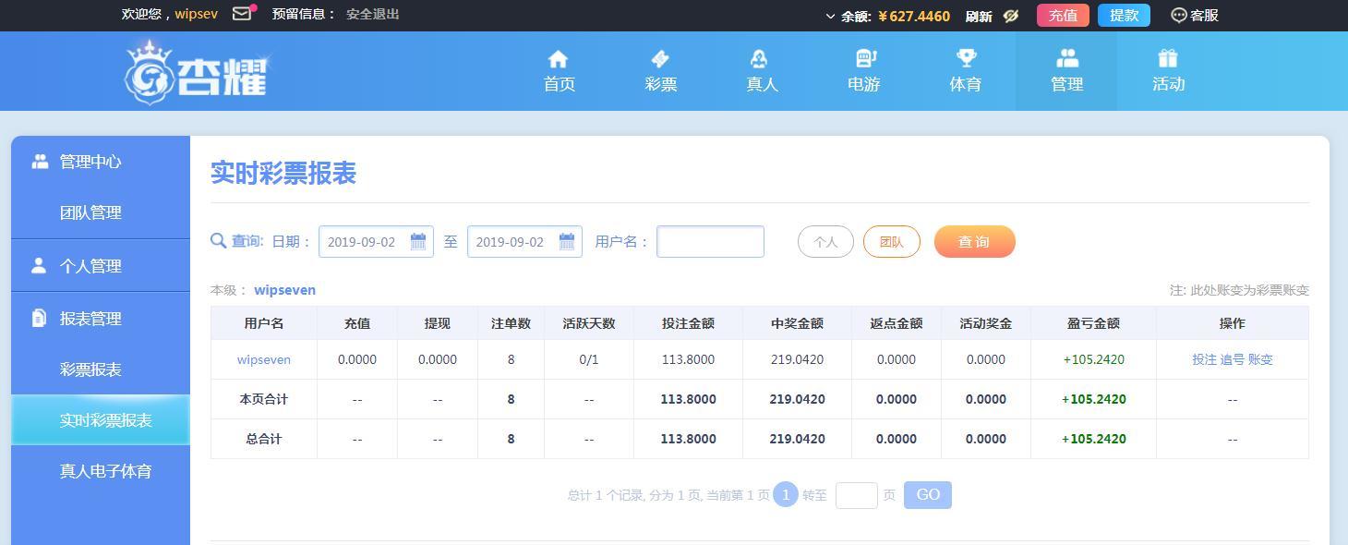Open 投注 link for wipseven row
The image size is (1348, 545).
pos(1204,359)
